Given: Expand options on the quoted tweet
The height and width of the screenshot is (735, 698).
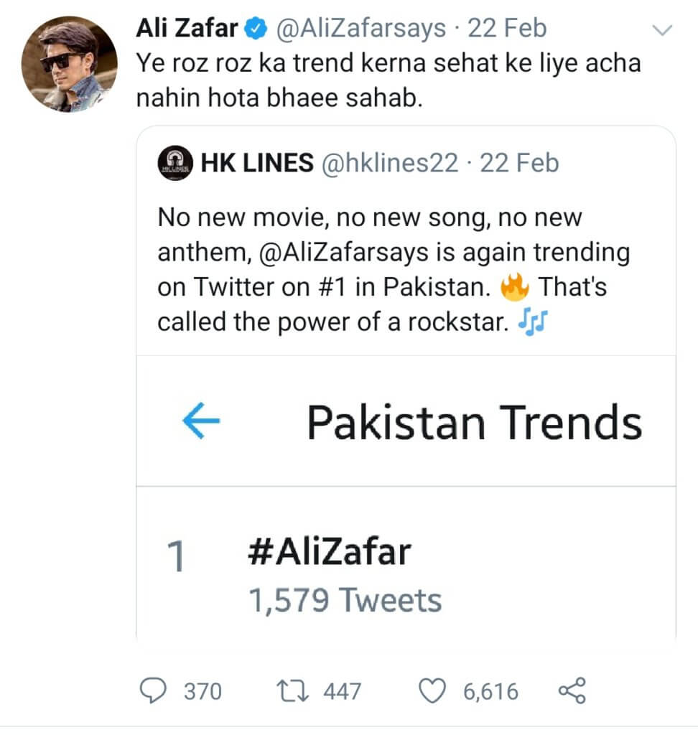Looking at the screenshot, I should tap(662, 29).
